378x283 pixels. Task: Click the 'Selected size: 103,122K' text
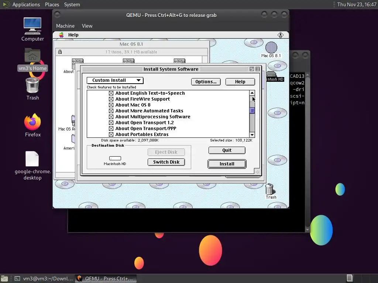click(x=231, y=140)
